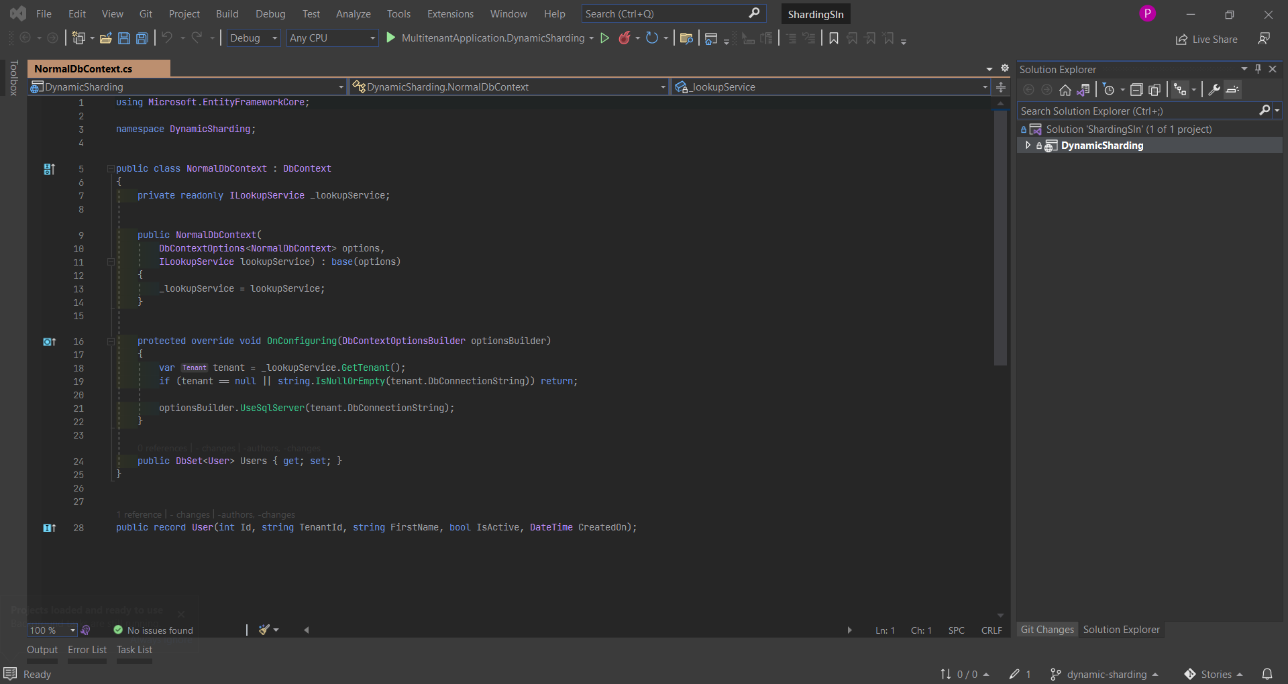The width and height of the screenshot is (1288, 684).
Task: Open the DynamicSharding project navigation dropdown
Action: [187, 87]
